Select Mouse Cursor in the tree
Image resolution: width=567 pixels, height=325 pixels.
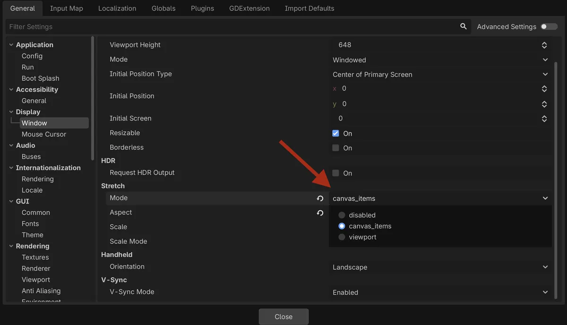[44, 134]
